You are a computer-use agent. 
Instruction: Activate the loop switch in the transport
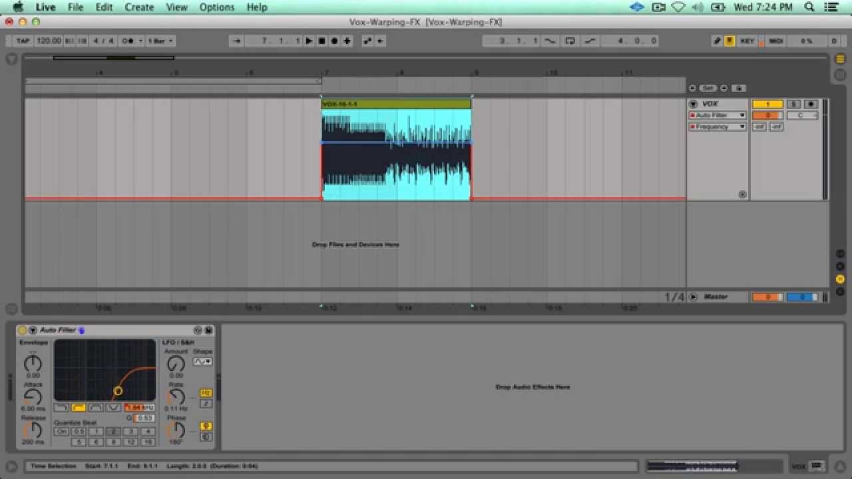coord(570,41)
